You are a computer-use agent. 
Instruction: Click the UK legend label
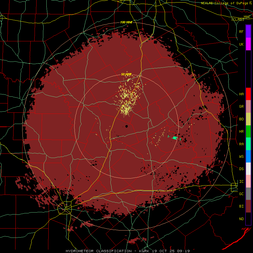pyautogui.click(x=241, y=44)
